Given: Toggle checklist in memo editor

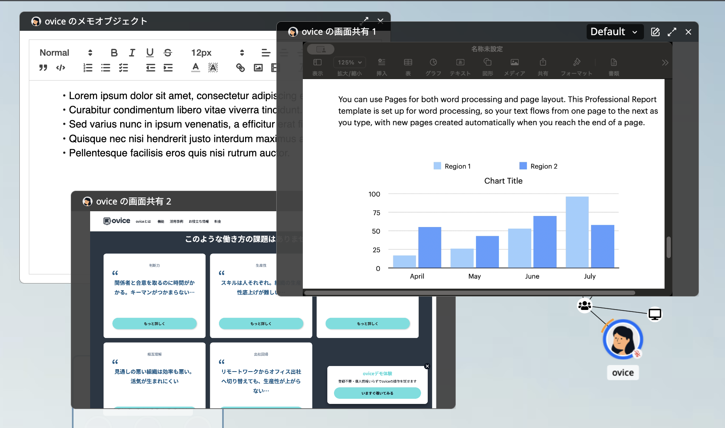Looking at the screenshot, I should coord(123,68).
